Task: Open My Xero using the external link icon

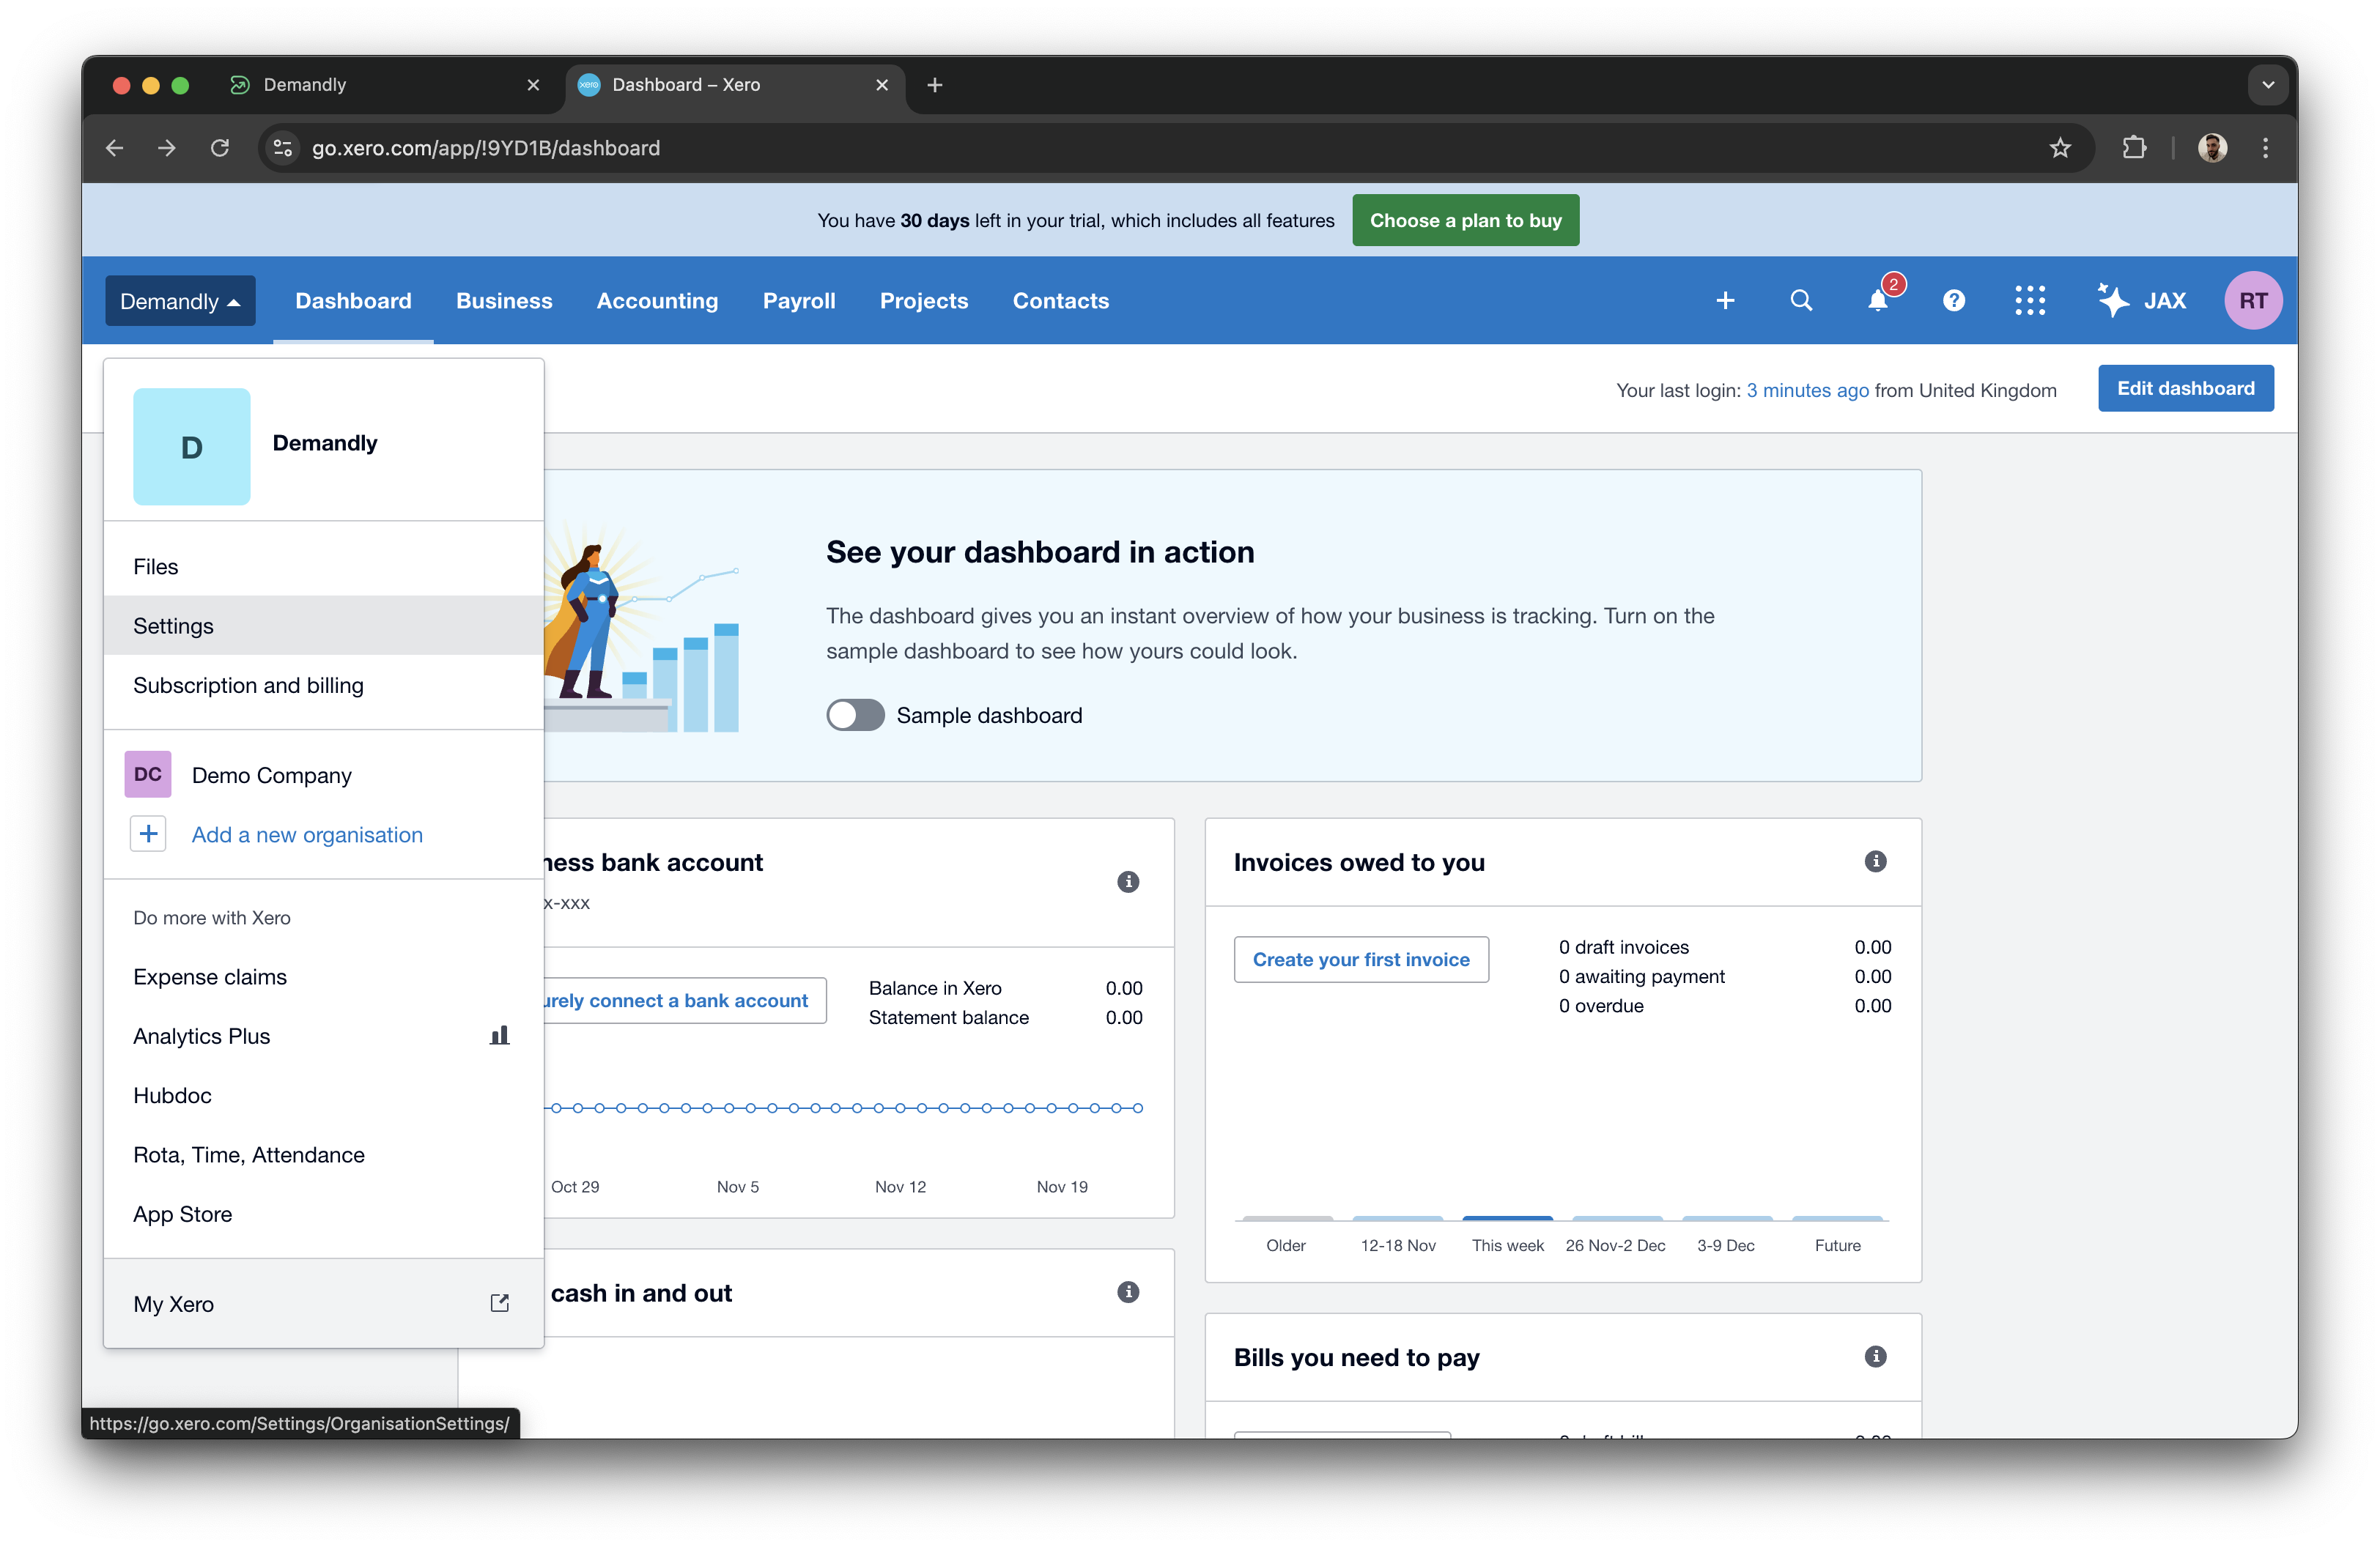Action: click(x=499, y=1303)
